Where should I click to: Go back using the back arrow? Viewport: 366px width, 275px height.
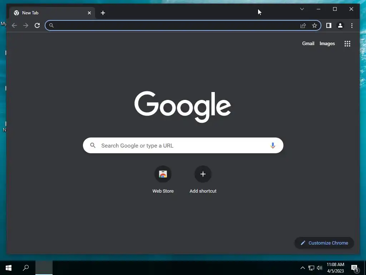[x=14, y=25]
